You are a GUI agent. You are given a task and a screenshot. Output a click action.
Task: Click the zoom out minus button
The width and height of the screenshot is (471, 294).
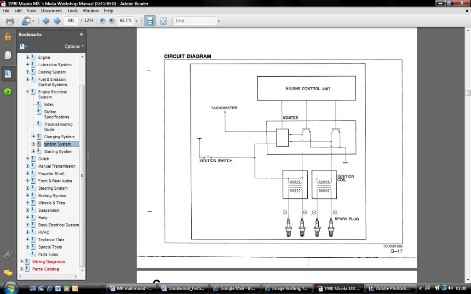click(103, 21)
